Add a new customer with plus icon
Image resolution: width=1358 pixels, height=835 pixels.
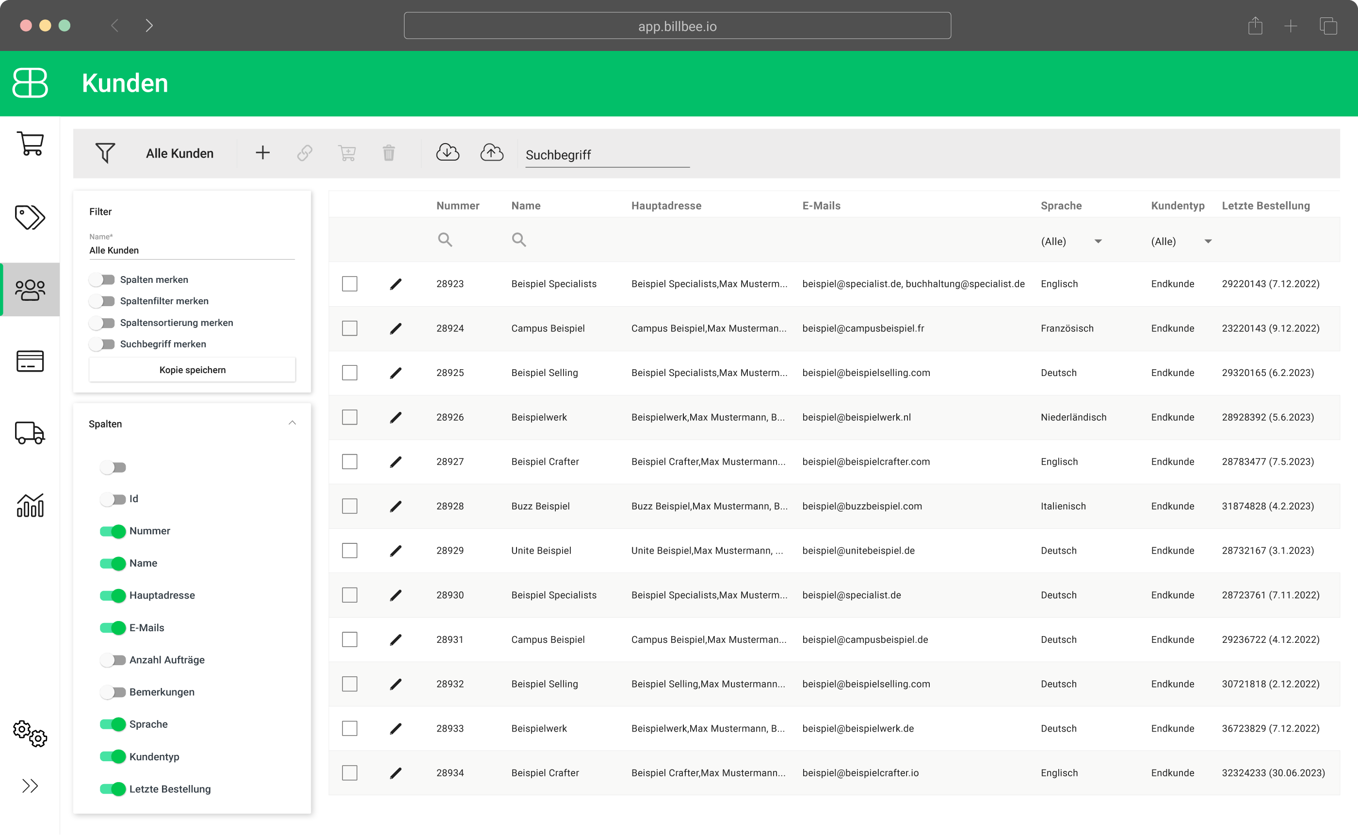tap(263, 152)
